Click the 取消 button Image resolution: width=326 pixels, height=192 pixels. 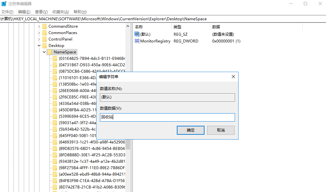(221, 130)
